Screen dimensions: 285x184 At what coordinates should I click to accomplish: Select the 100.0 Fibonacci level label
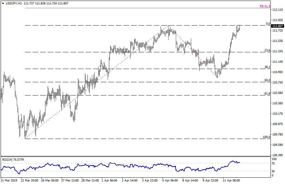pyautogui.click(x=266, y=137)
